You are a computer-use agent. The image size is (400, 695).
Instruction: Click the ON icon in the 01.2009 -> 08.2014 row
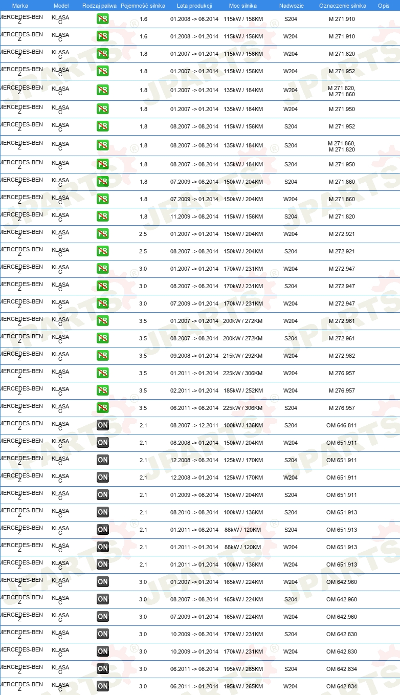pos(103,495)
